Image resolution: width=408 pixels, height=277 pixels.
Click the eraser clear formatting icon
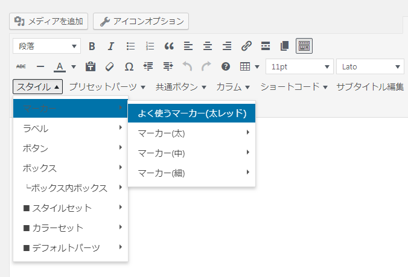tap(109, 66)
